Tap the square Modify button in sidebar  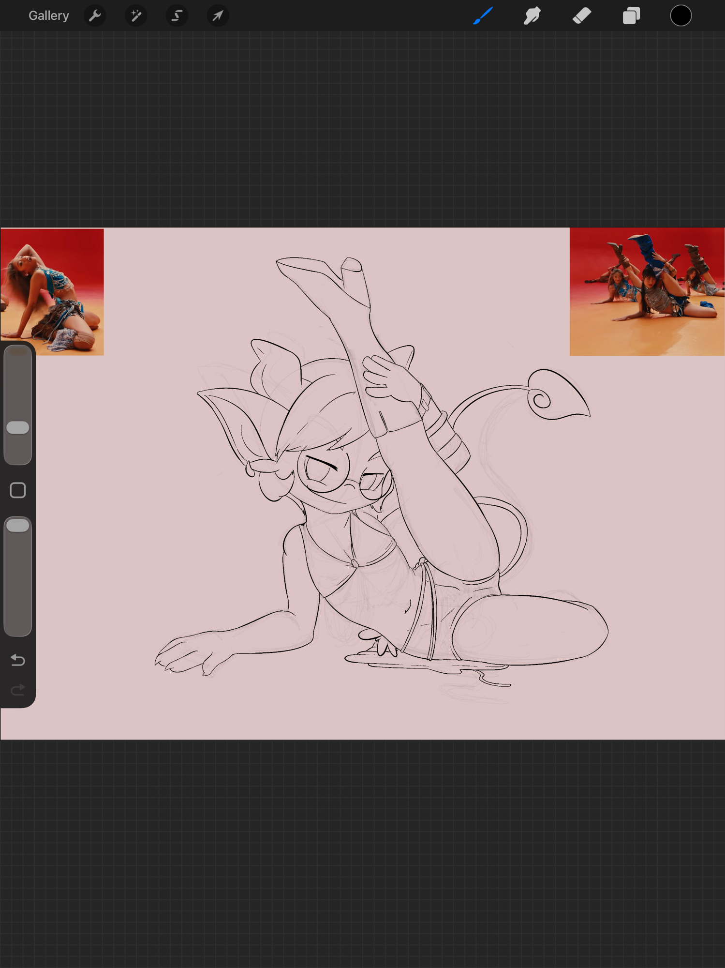tap(18, 490)
